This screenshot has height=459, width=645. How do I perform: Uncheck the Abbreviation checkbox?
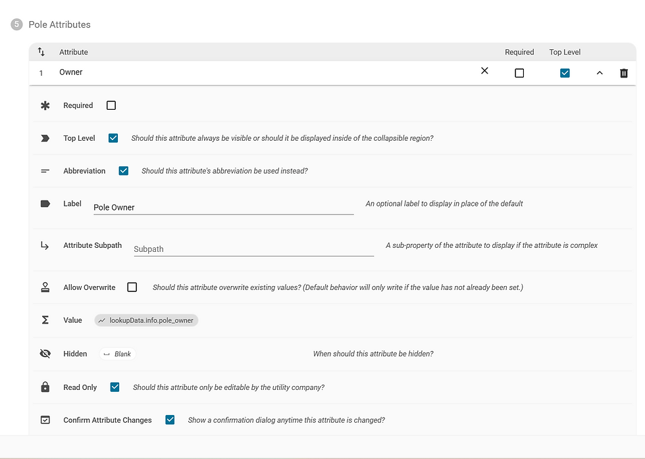coord(123,171)
